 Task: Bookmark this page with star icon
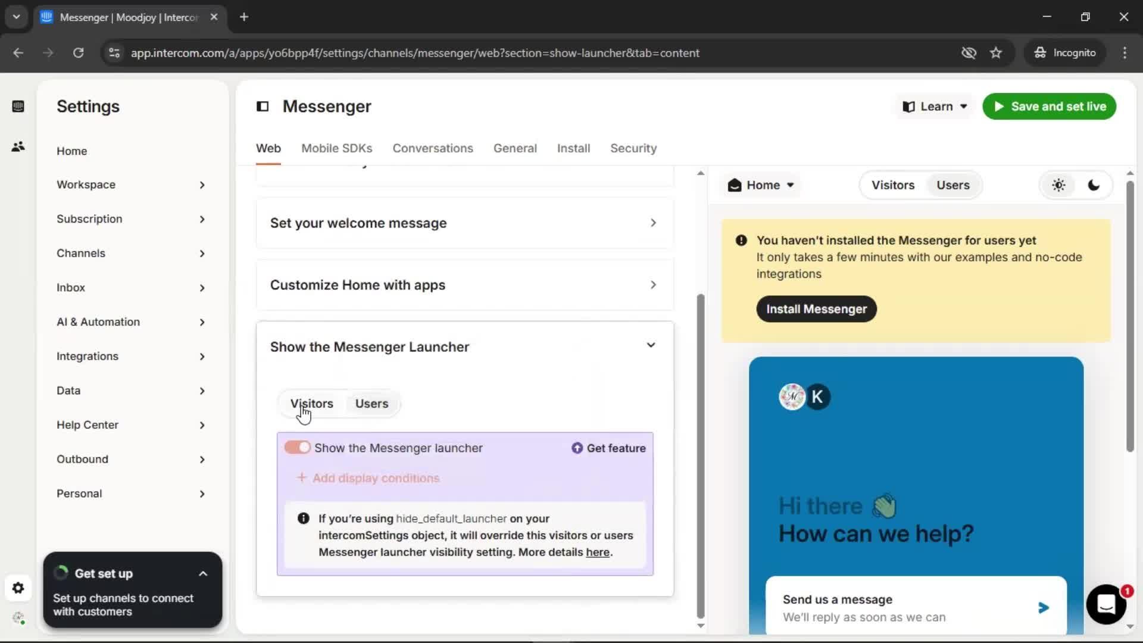click(996, 53)
